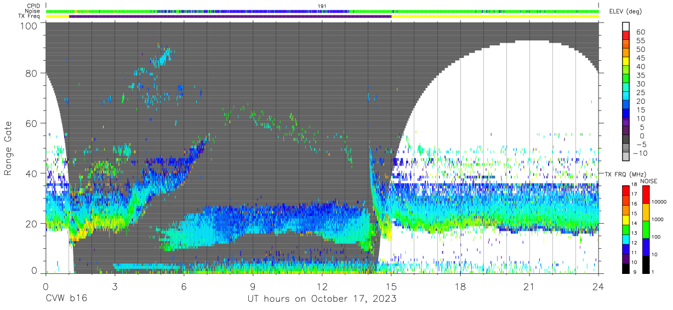
Task: Click the Range Gate y-axis label
Action: (x=8, y=148)
